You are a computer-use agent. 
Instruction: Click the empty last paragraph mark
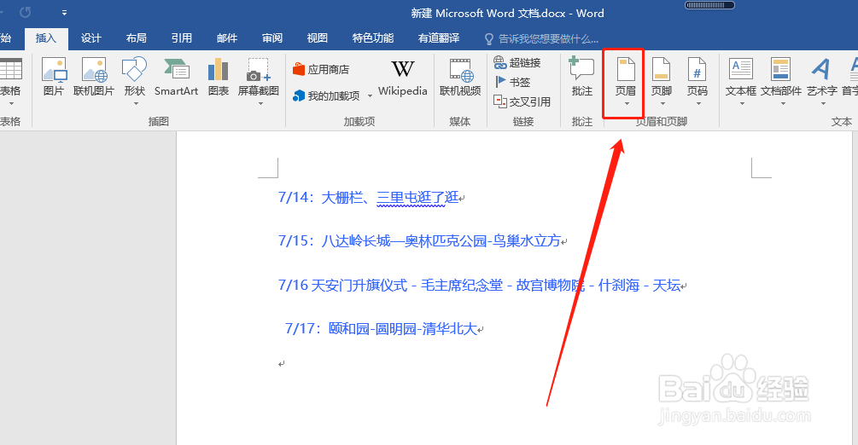tap(281, 363)
